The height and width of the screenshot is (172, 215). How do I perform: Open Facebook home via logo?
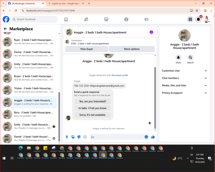click(6, 19)
